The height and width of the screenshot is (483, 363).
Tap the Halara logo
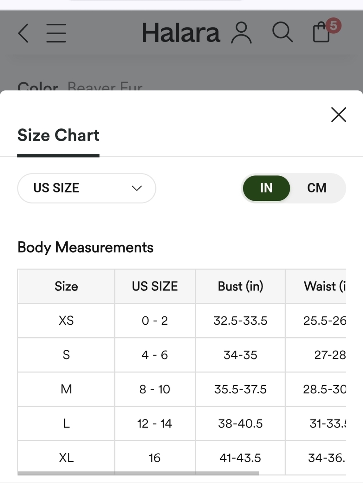[181, 33]
